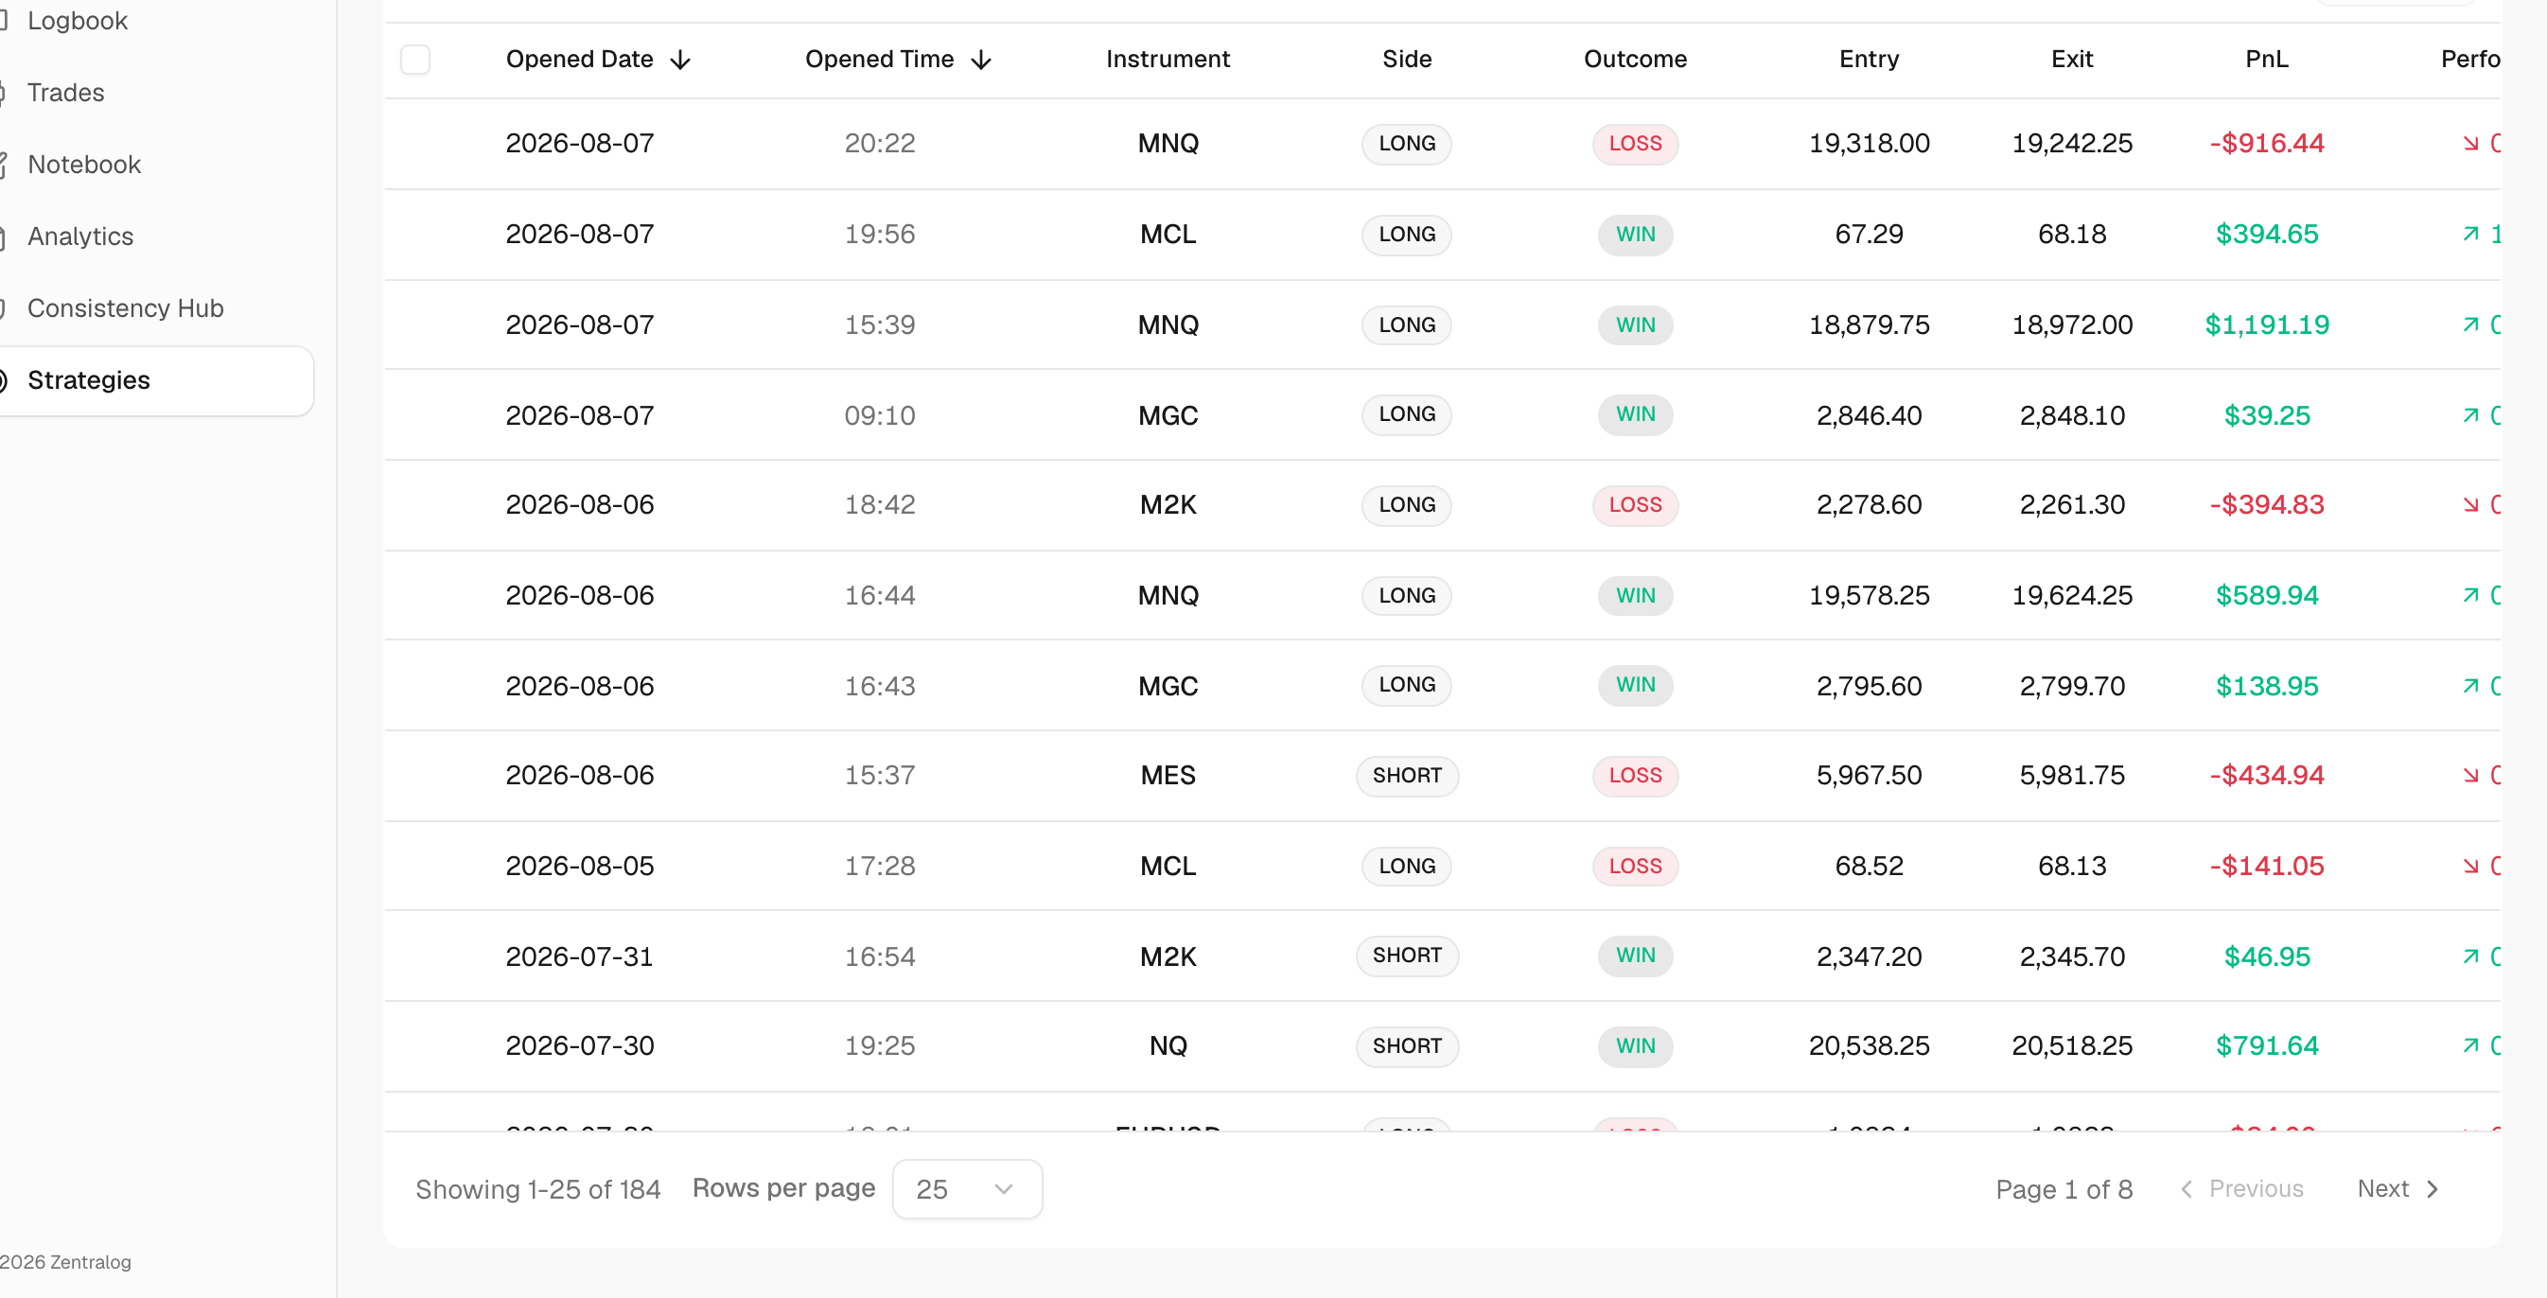Open the Logbook sidebar item
The width and height of the screenshot is (2547, 1298).
(x=78, y=21)
